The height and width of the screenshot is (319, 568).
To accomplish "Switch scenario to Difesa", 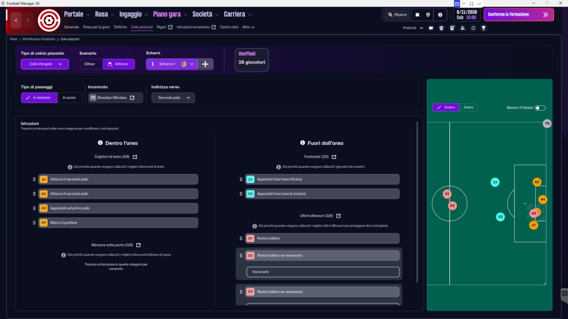I will coord(90,64).
